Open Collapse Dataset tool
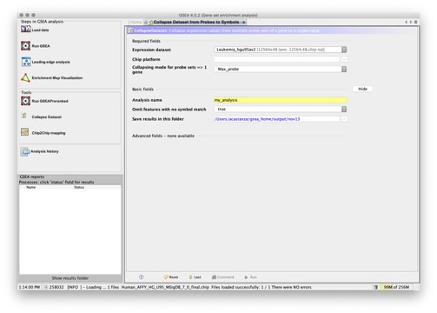Viewport: 437px width, 313px height. click(x=41, y=117)
